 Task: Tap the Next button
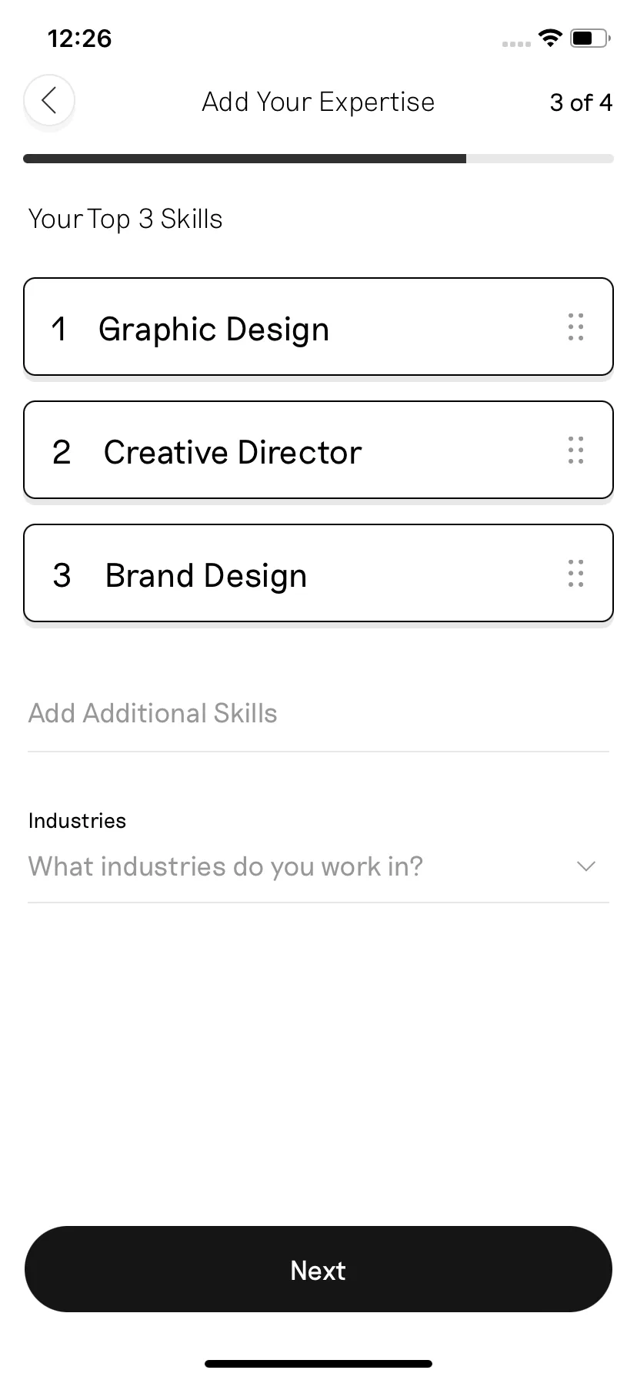click(318, 1270)
